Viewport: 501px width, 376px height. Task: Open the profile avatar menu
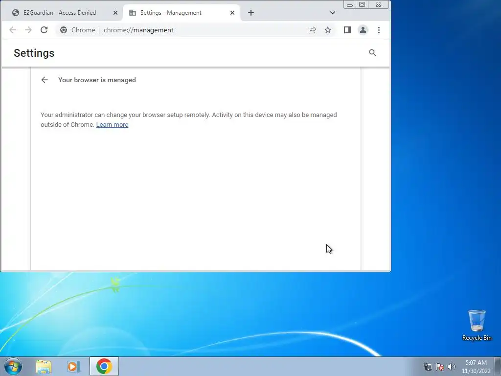(363, 30)
